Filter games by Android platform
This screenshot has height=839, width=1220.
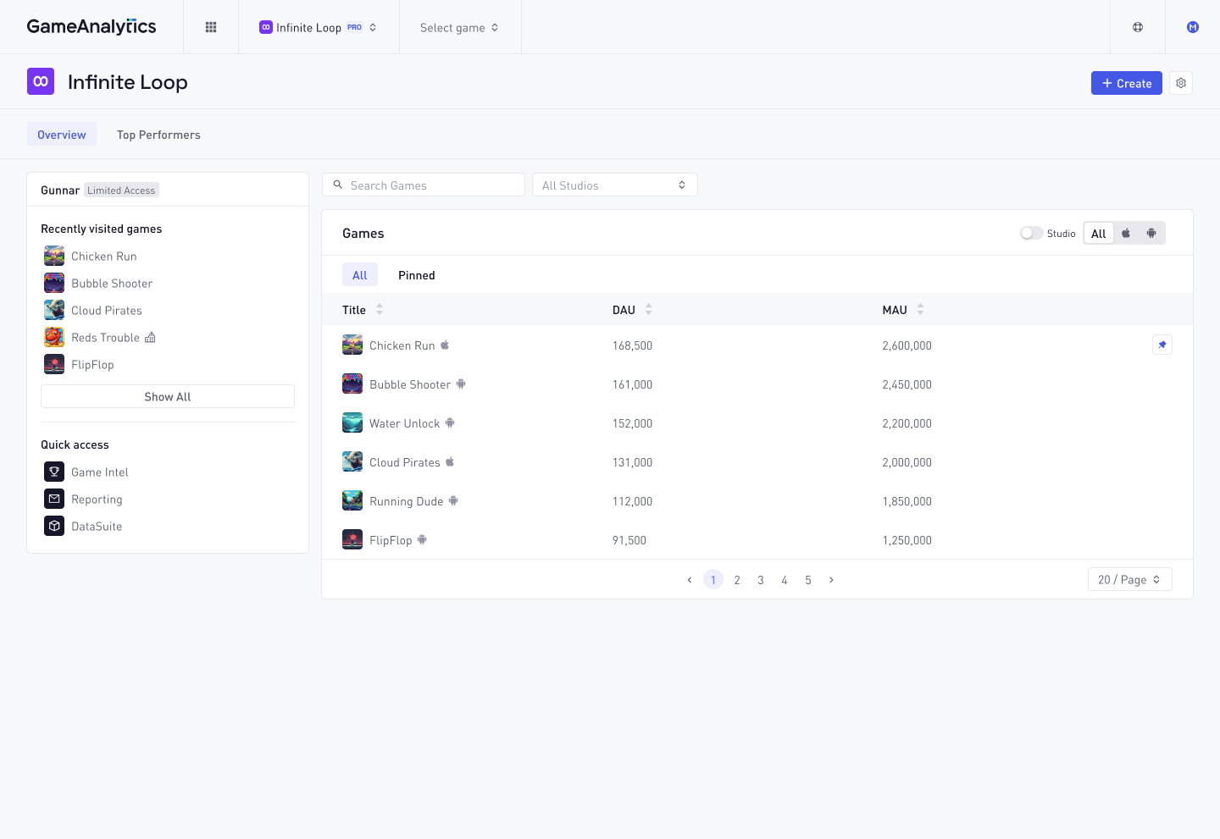[x=1151, y=233]
